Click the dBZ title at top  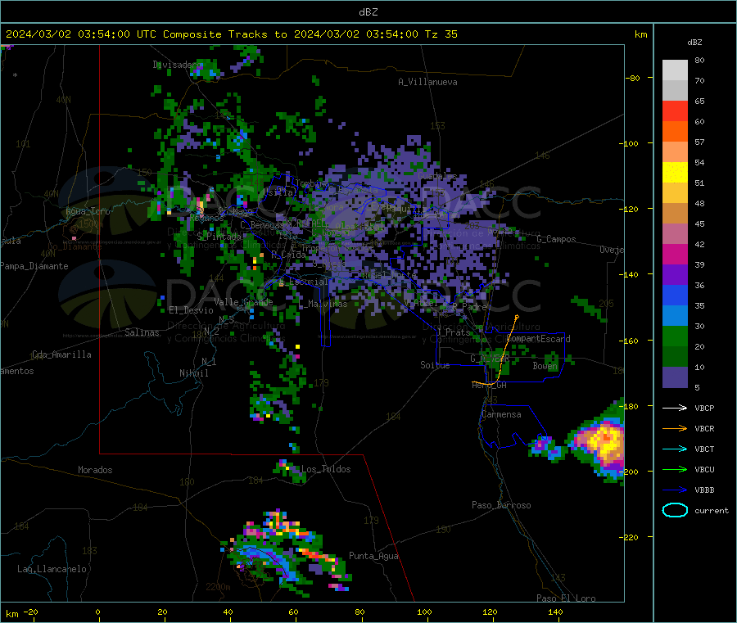click(x=368, y=11)
